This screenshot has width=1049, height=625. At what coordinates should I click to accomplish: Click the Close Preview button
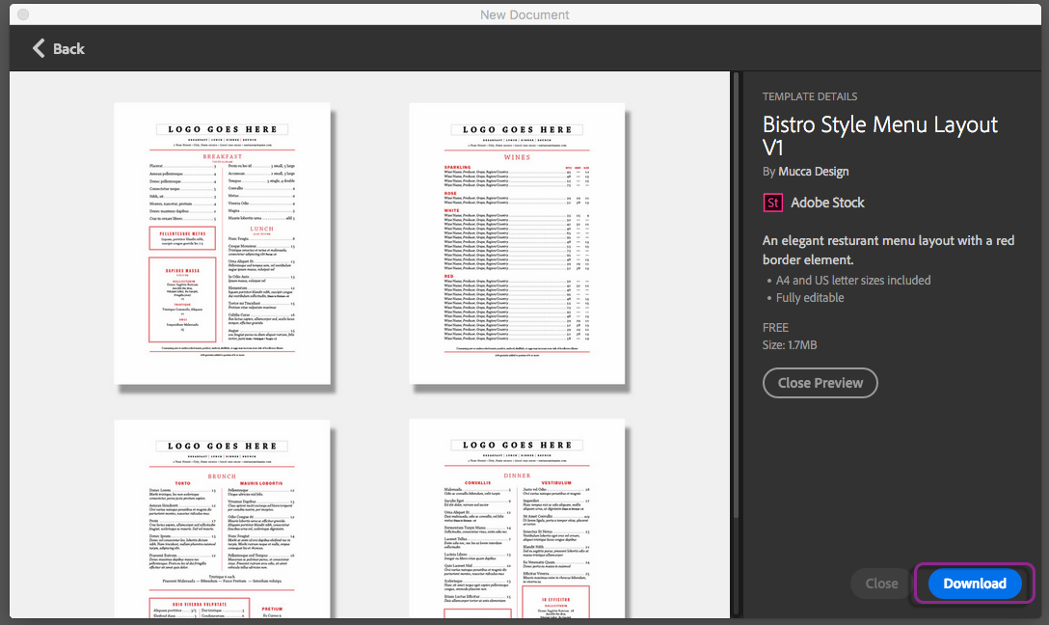point(820,383)
